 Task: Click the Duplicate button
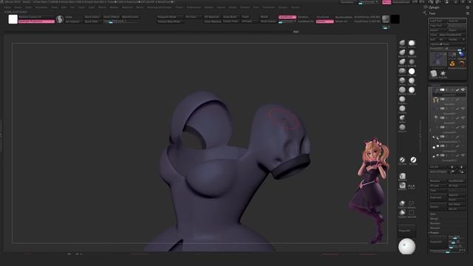coord(438,197)
